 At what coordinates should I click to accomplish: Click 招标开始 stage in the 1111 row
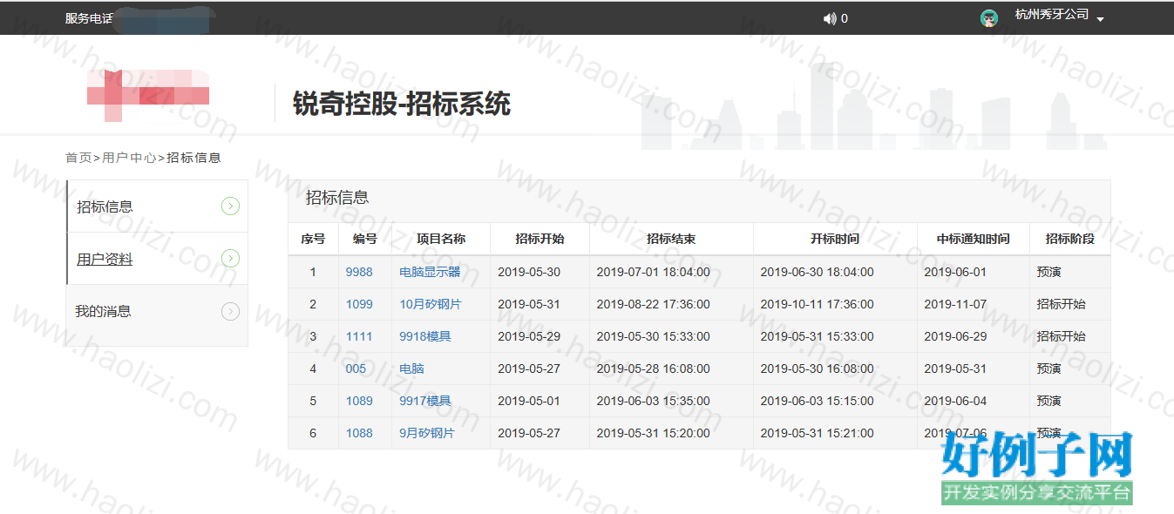(x=1061, y=336)
